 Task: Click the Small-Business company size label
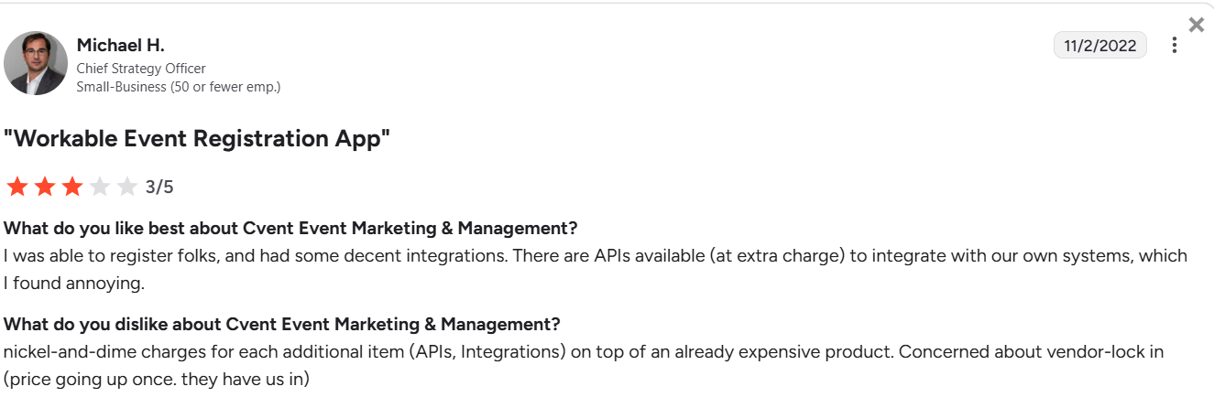[x=178, y=87]
